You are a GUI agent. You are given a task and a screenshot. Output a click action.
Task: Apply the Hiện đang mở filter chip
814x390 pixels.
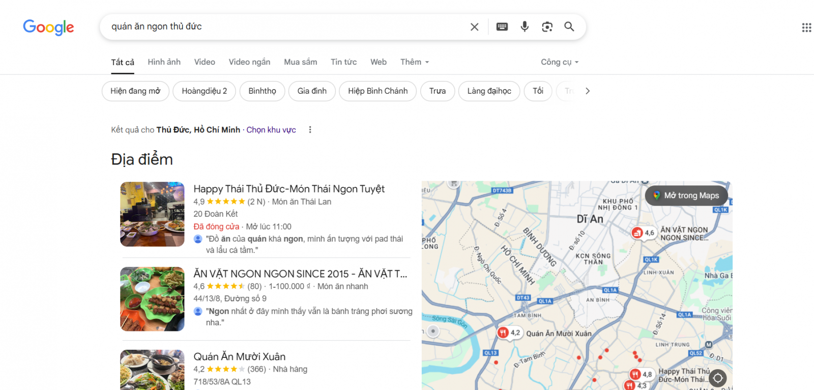click(x=135, y=91)
